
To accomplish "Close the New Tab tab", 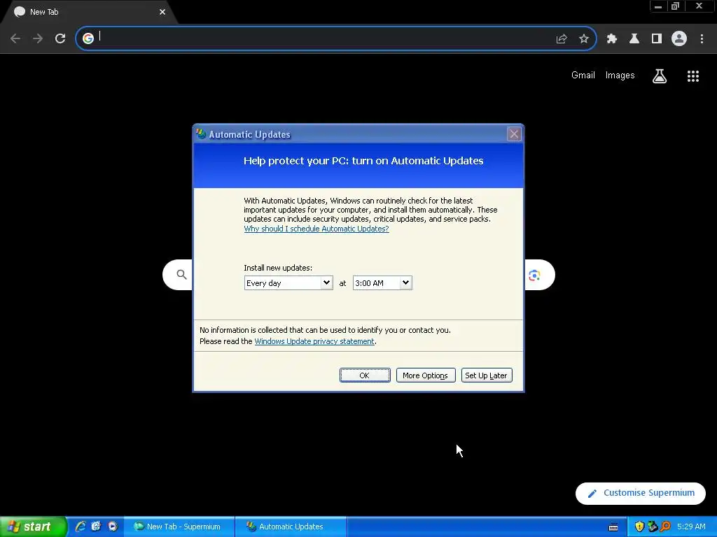I will 162,12.
